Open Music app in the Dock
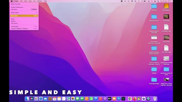The height and width of the screenshot is (102, 182). pos(100,99)
